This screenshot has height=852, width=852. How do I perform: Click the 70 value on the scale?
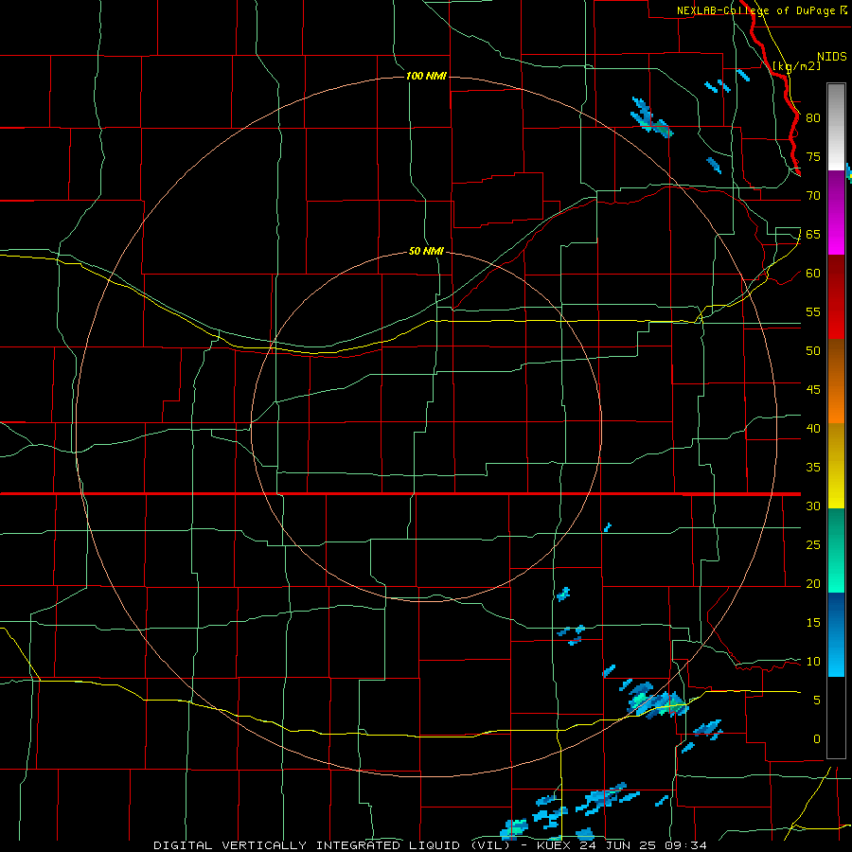pos(813,196)
